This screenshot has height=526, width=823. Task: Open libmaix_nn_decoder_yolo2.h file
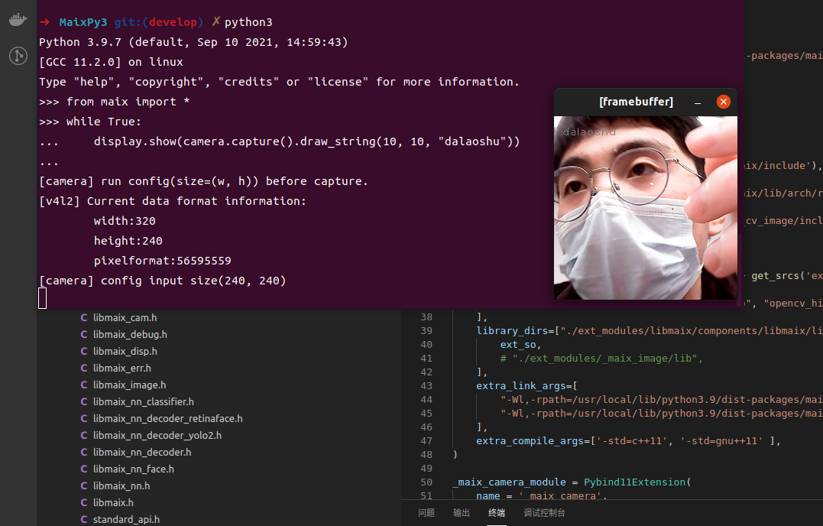coord(157,435)
